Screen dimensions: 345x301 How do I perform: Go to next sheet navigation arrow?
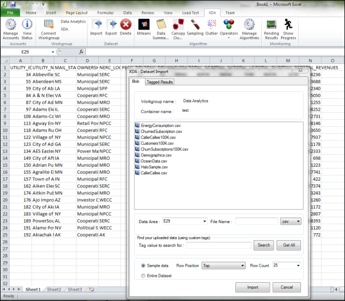tap(13, 289)
